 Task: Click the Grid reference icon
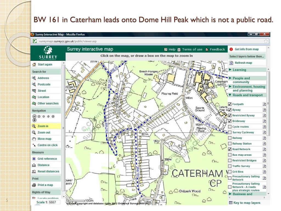coord(34,159)
